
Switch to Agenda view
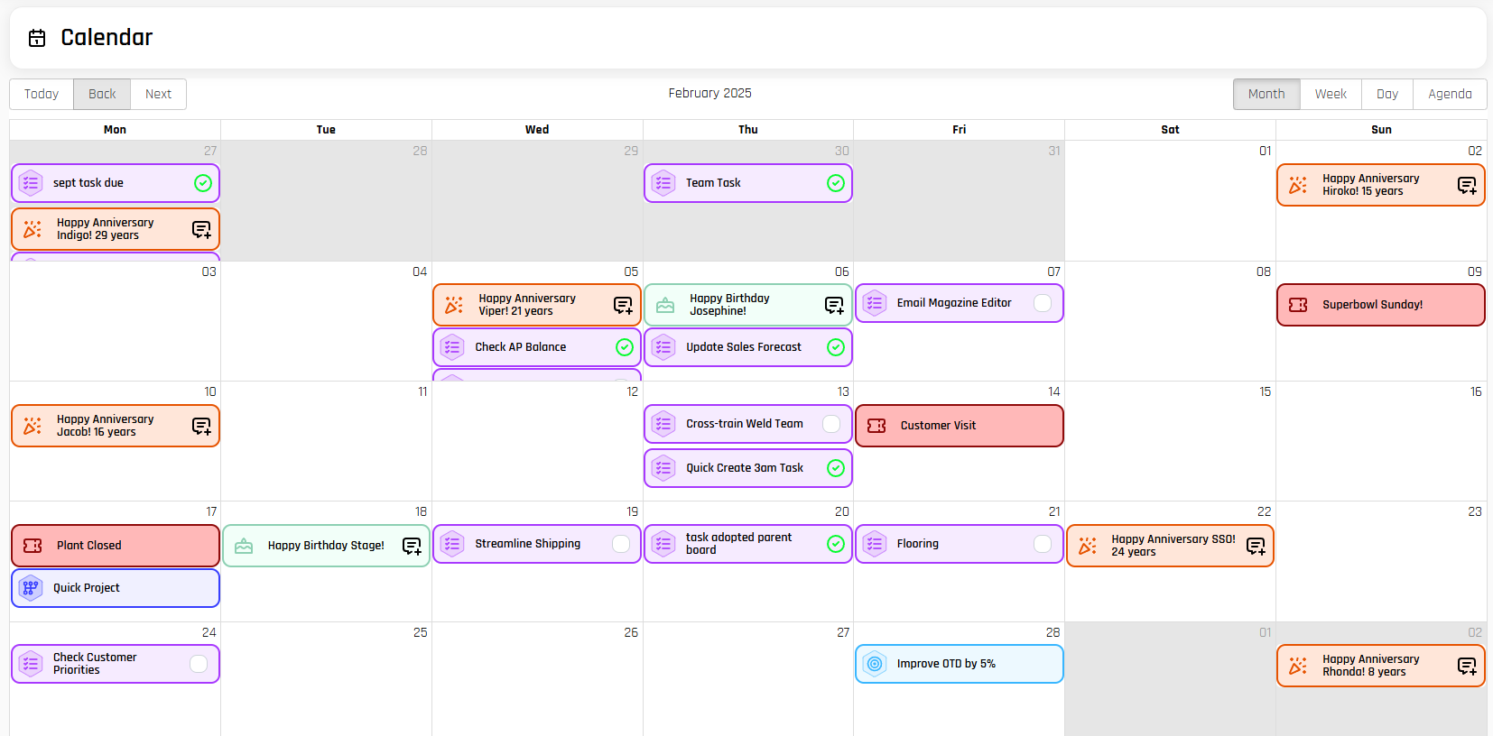(1450, 94)
